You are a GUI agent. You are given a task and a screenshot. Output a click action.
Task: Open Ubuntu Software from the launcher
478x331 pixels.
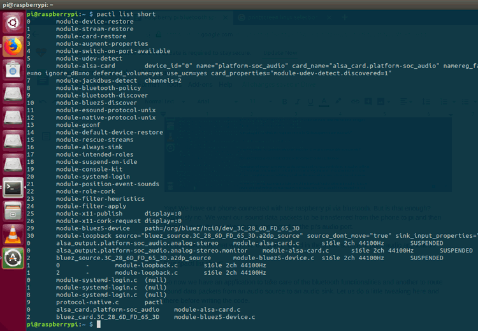click(x=13, y=70)
